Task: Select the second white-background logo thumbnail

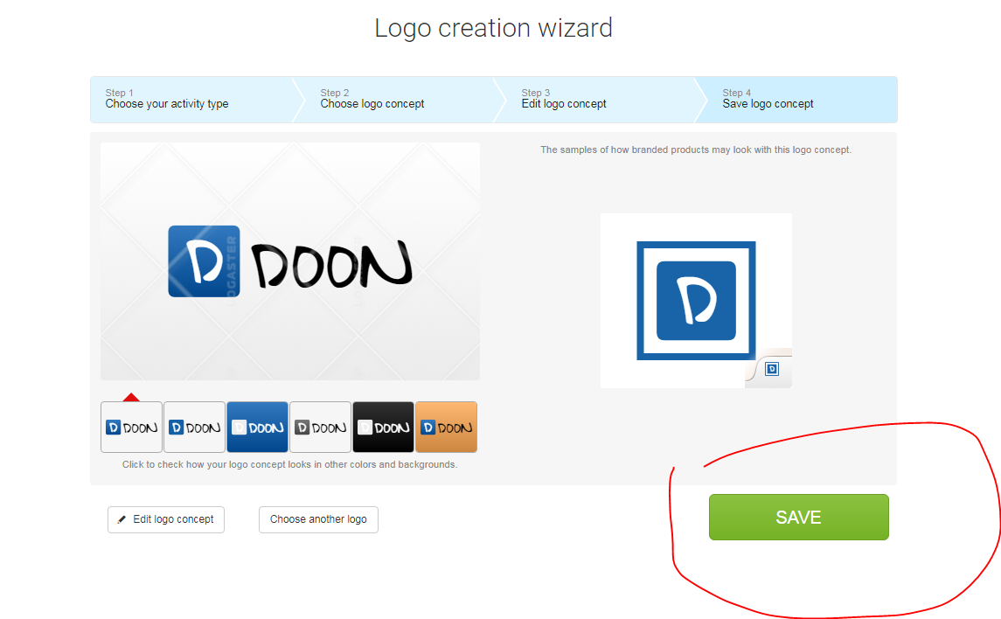Action: [194, 428]
